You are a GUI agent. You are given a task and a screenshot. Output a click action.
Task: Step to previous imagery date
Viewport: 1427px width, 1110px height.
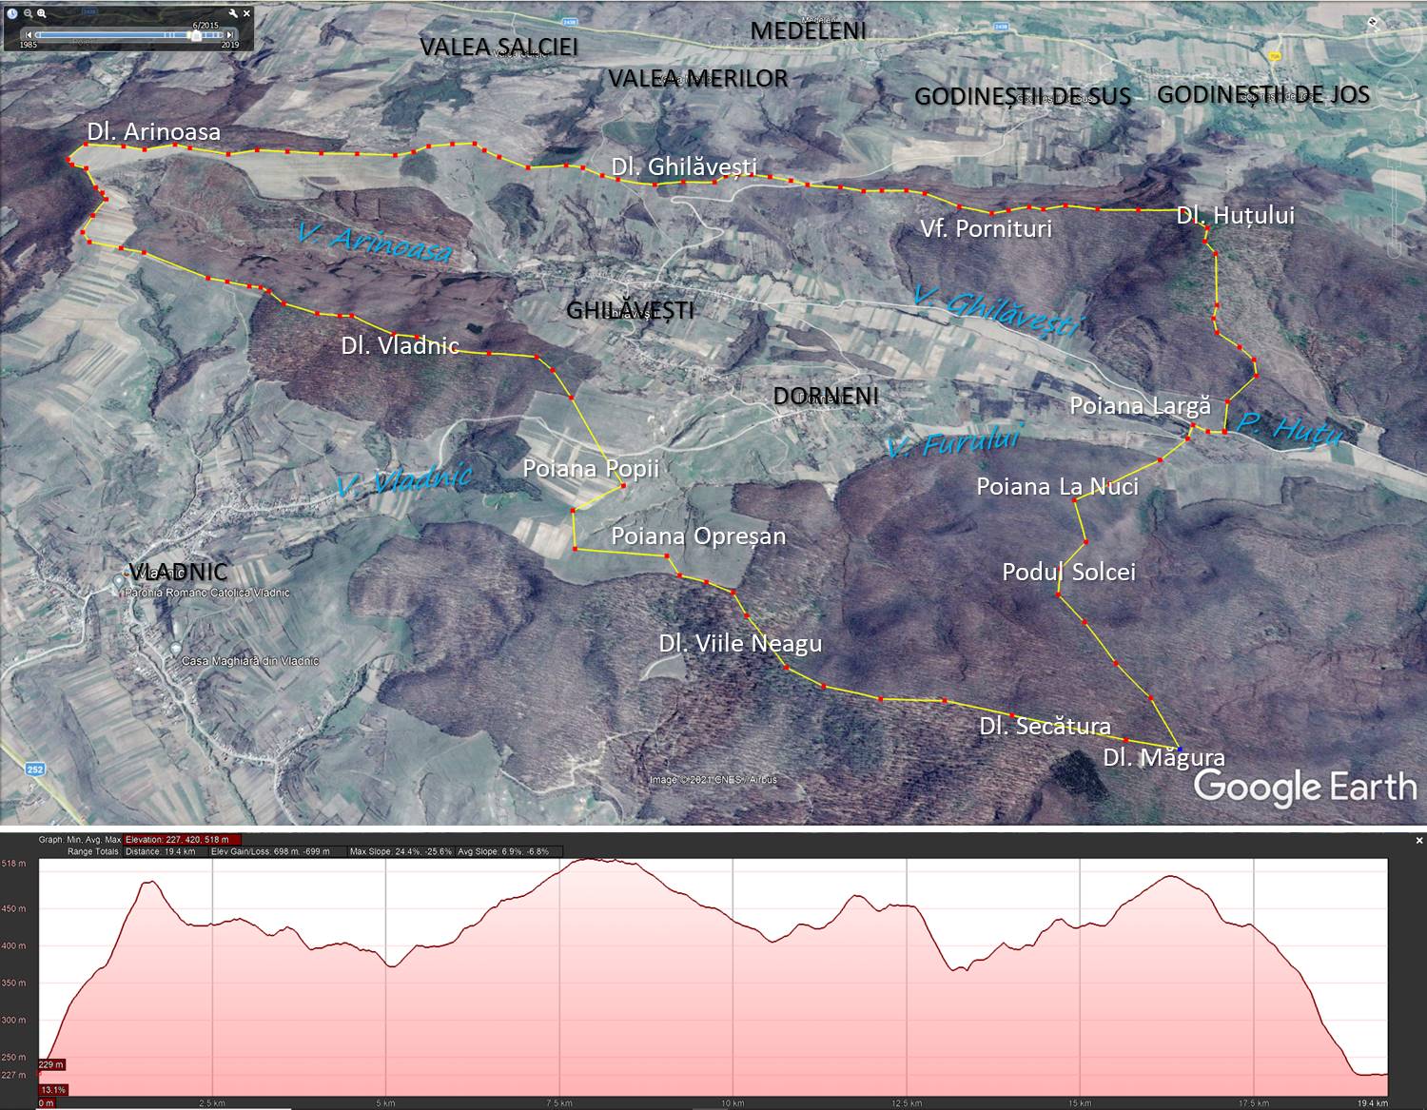coord(28,35)
